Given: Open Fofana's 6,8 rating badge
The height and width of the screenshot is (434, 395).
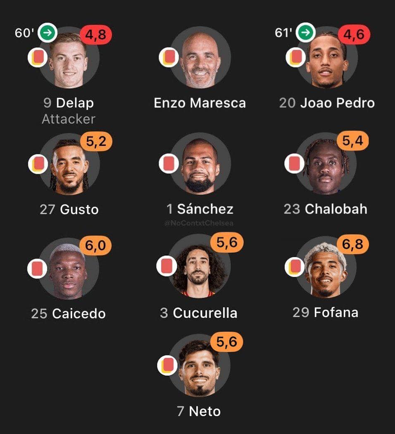Looking at the screenshot, I should 352,244.
